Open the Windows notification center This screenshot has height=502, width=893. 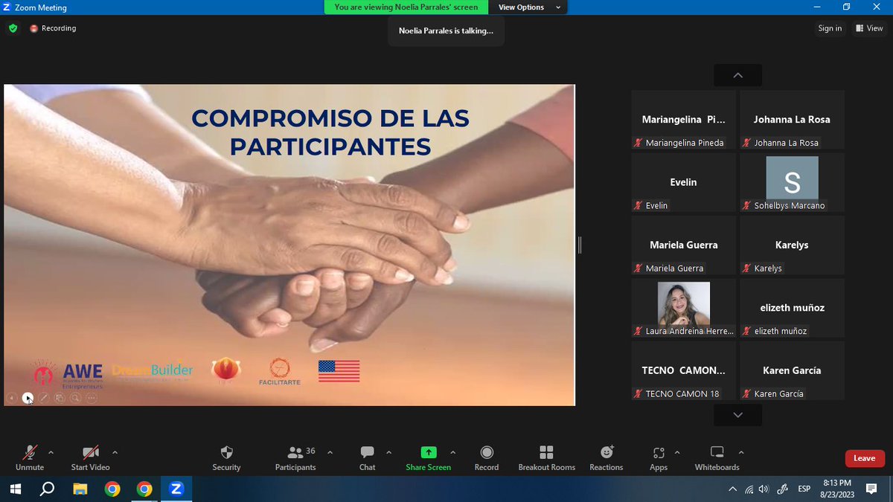pos(871,489)
